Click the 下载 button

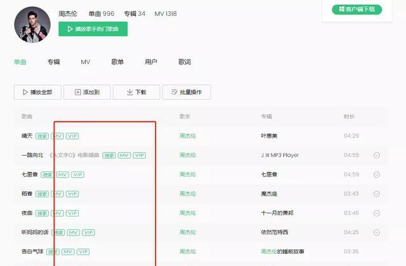[x=136, y=92]
